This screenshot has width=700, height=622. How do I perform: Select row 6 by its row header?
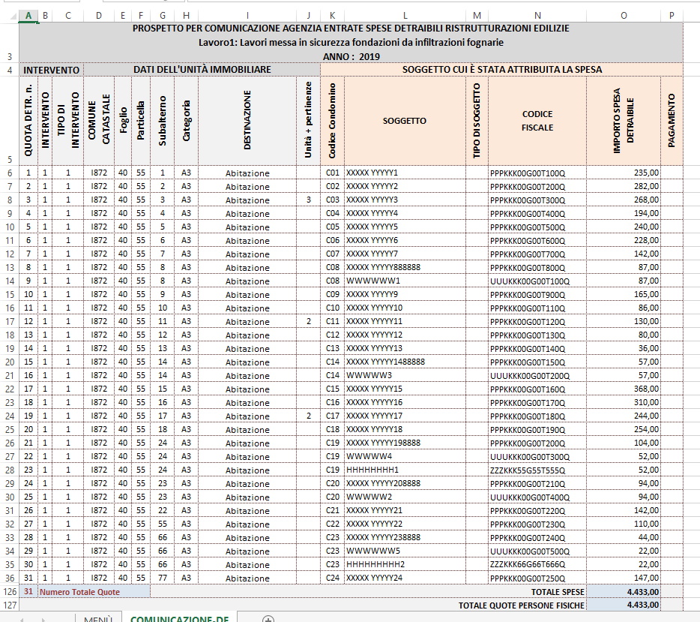pyautogui.click(x=10, y=173)
